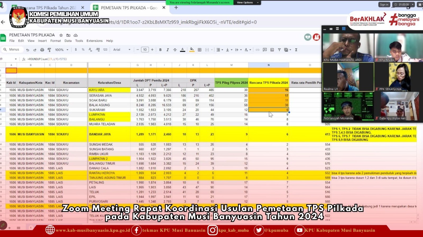Open the Arial font dropdown
The width and height of the screenshot is (423, 237).
122,50
